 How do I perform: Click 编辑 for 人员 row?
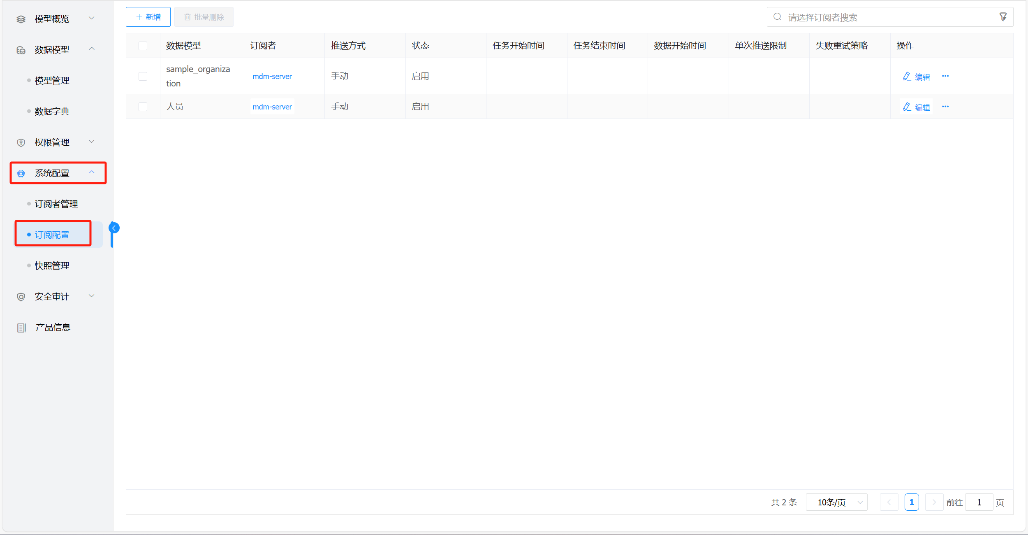(922, 107)
